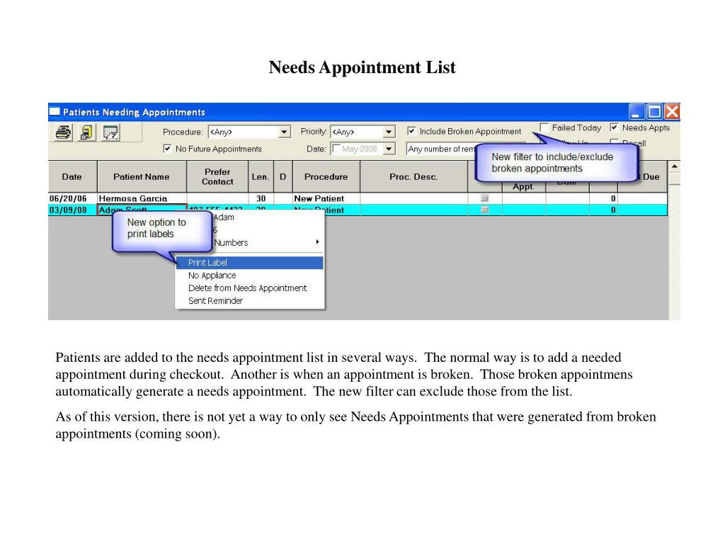Click the Len. column header
Image resolution: width=725 pixels, height=544 pixels.
[261, 176]
